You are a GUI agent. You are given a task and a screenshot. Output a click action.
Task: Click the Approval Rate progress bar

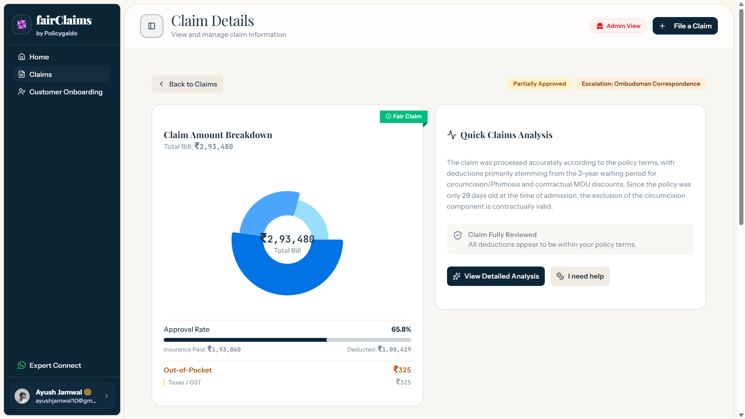(287, 339)
